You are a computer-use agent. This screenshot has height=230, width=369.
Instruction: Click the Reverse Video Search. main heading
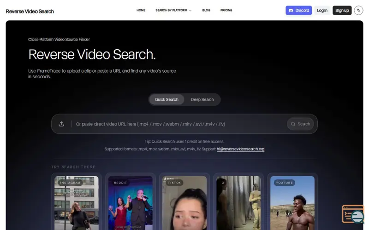[92, 54]
